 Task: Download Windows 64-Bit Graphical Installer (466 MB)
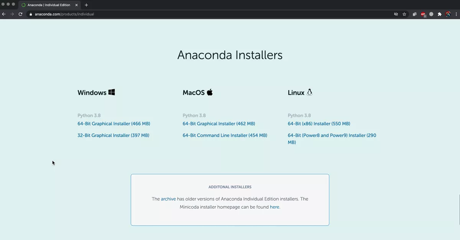click(114, 124)
